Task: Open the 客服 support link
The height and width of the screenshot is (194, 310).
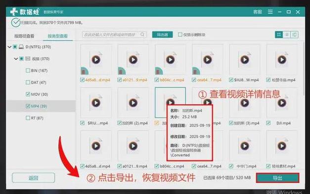Action: [258, 12]
